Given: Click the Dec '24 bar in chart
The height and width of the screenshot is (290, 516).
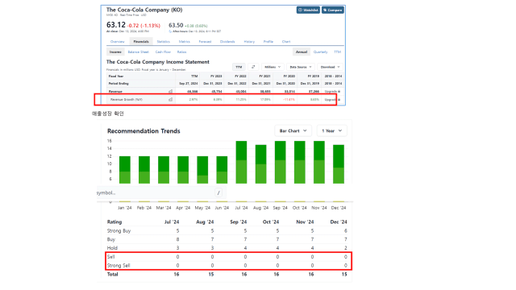Looking at the screenshot, I should click(x=339, y=164).
